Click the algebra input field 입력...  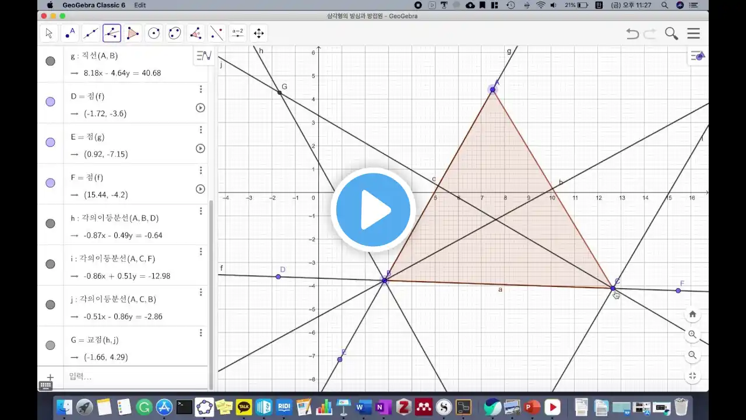click(134, 377)
